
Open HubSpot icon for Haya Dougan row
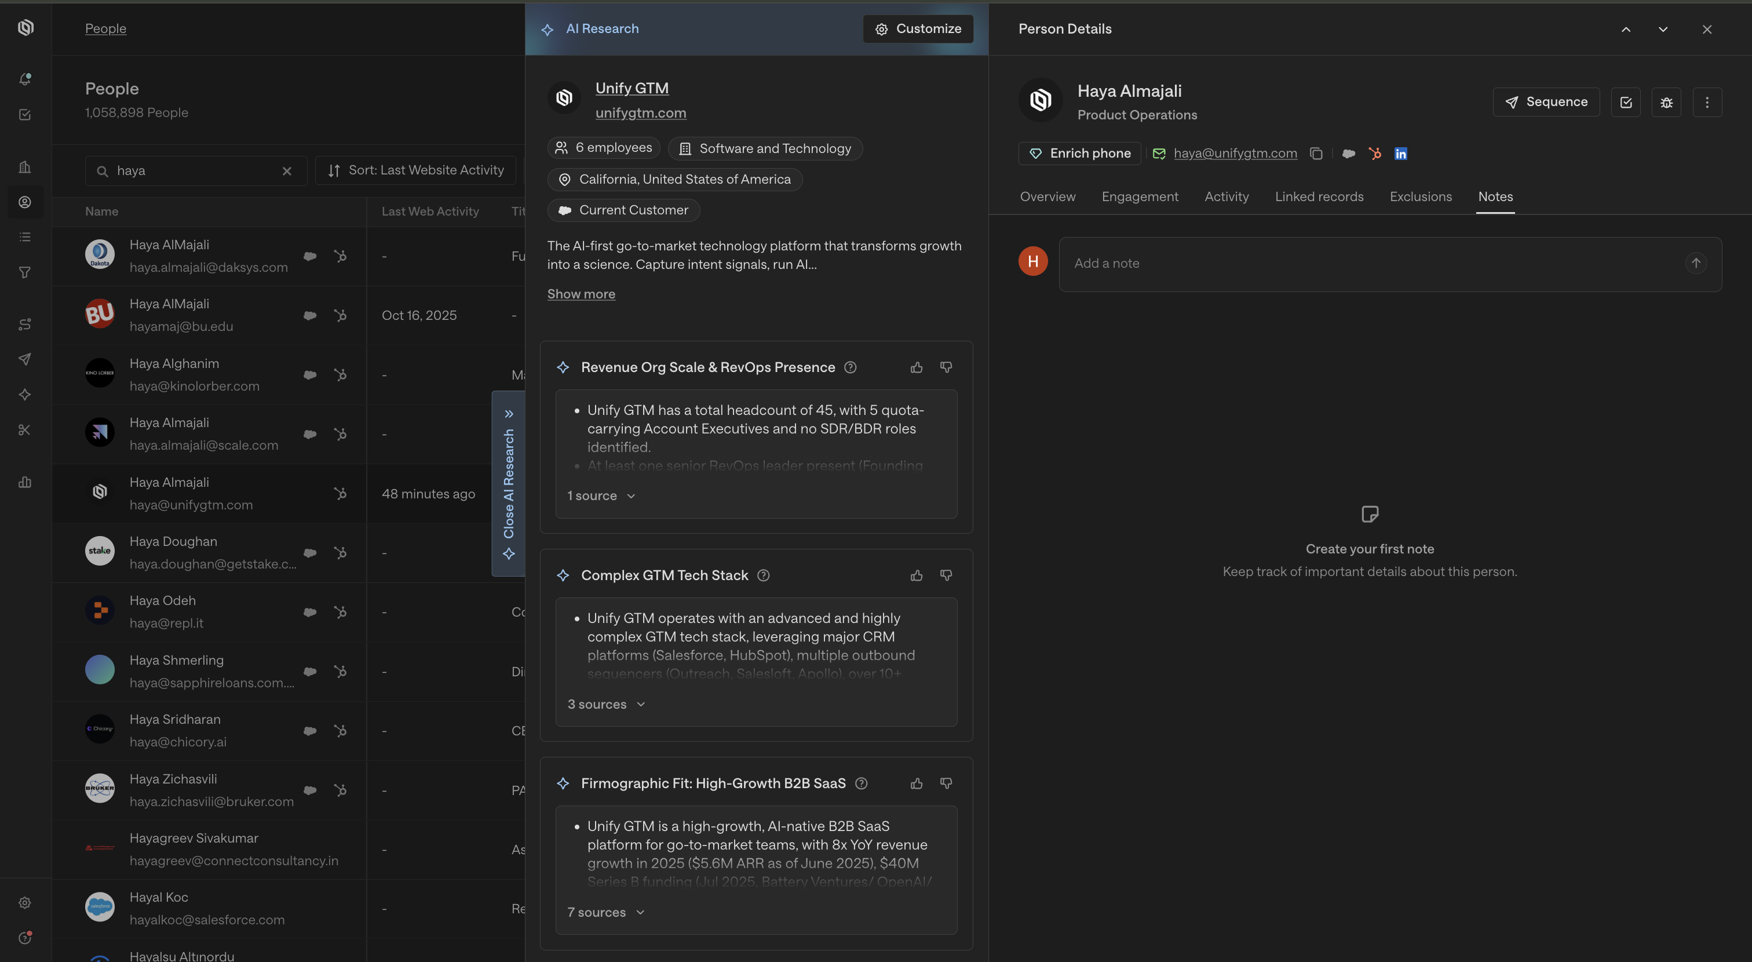[x=340, y=552]
